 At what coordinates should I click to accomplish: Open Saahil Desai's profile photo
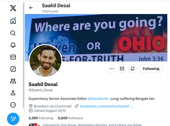click(x=45, y=61)
